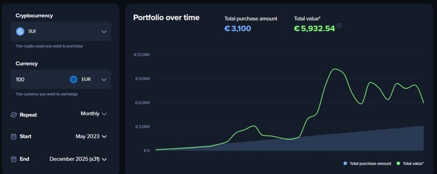Change the May 2023 start date
Screen dimensions: 437x174
pyautogui.click(x=91, y=137)
